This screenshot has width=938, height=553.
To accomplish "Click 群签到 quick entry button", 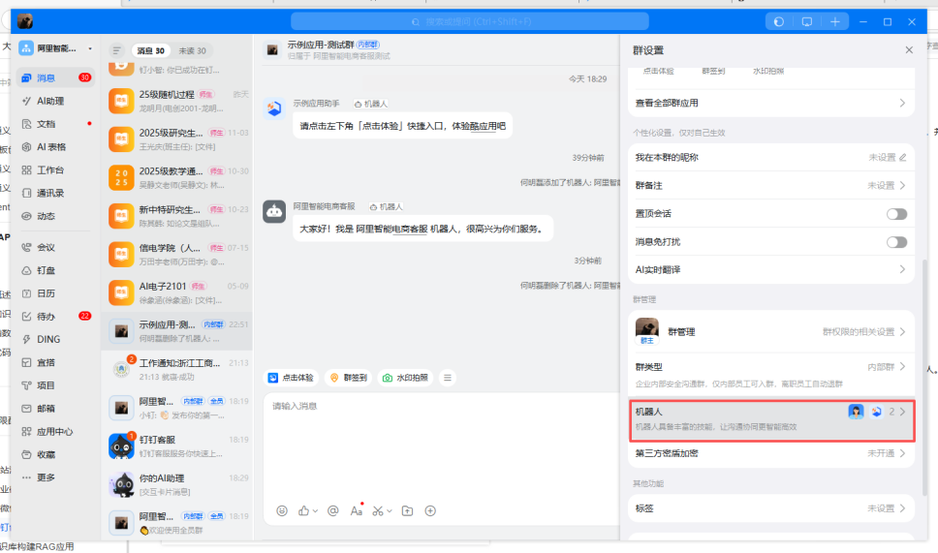I will click(x=349, y=378).
